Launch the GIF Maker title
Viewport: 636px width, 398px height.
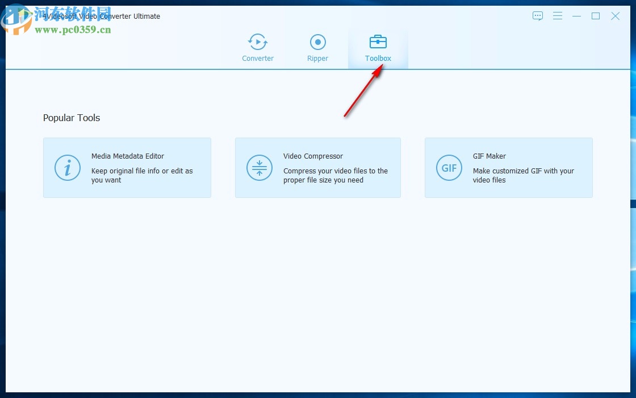(x=489, y=156)
